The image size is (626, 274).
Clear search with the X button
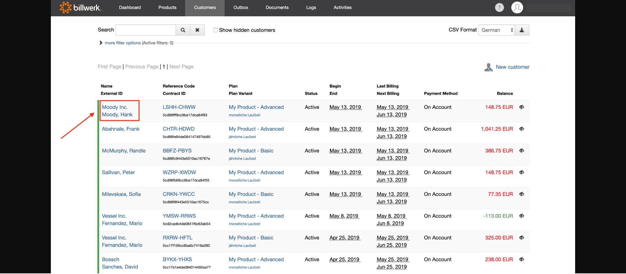click(x=197, y=30)
